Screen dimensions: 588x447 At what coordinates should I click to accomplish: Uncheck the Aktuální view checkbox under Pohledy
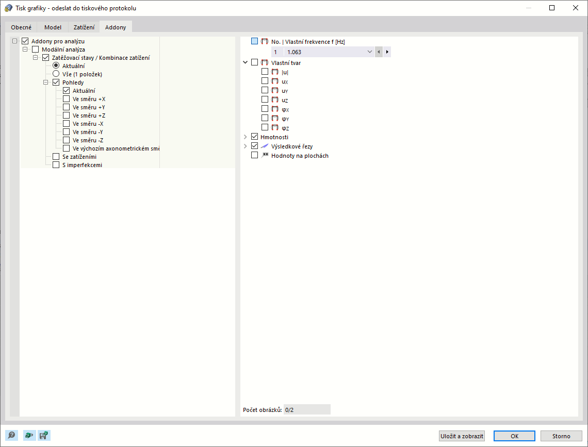[x=67, y=90]
